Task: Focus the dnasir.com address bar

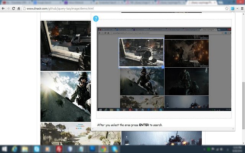Action: (x=125, y=8)
